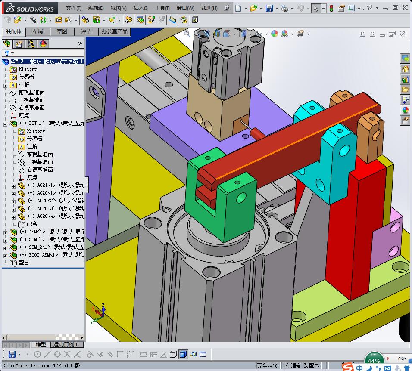Click the Assembly Features icon
Screen dimensions: 412x371
tap(97, 20)
